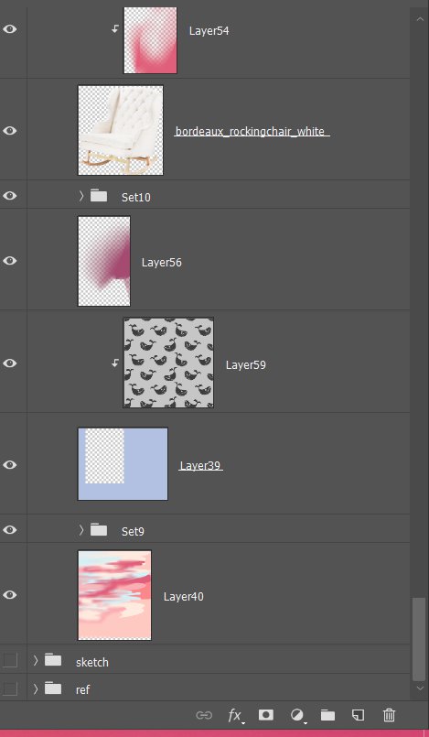The image size is (429, 737).
Task: Expand the sketch folder
Action: click(x=36, y=660)
